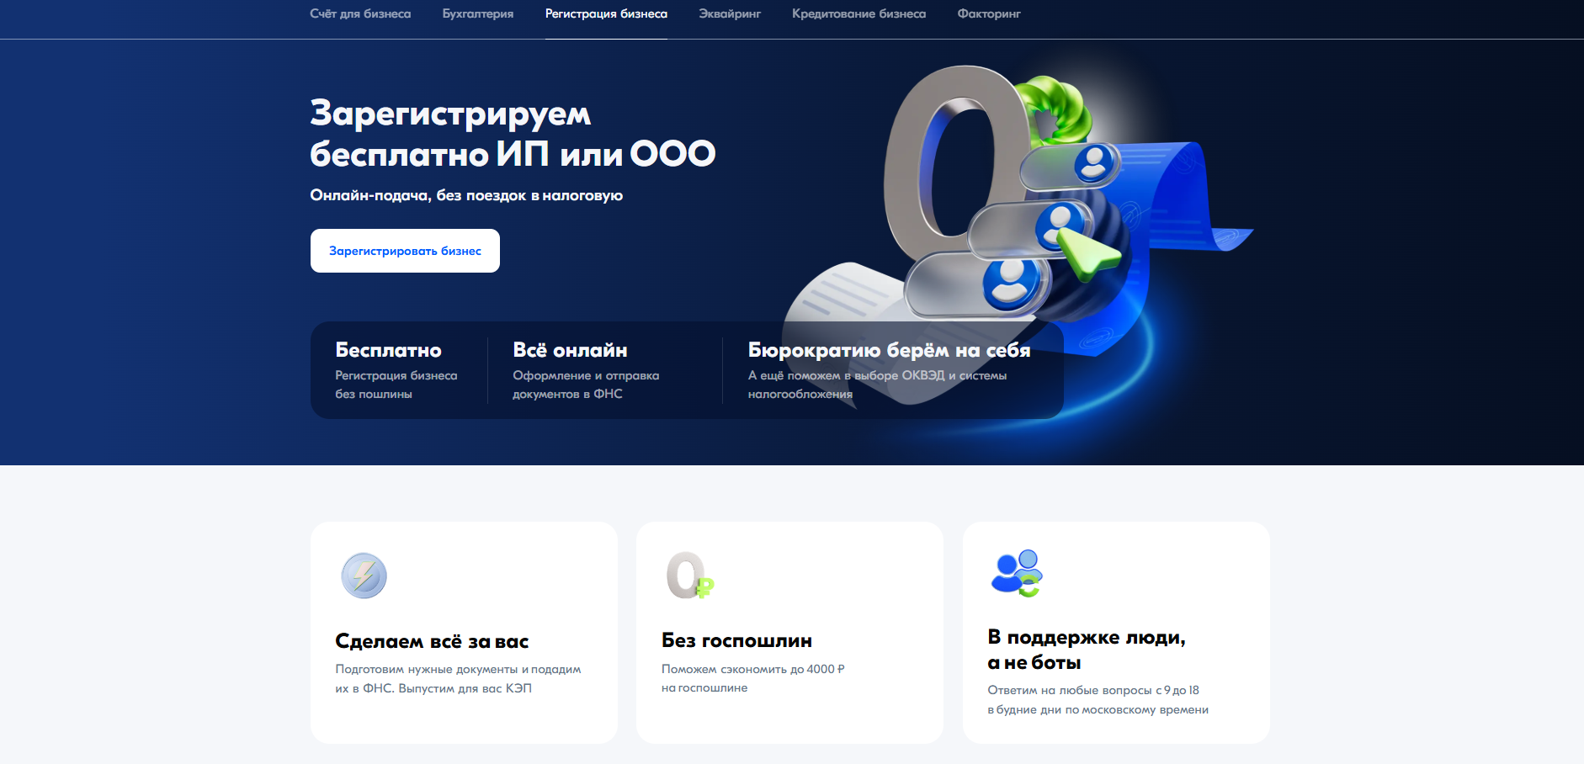1584x764 pixels.
Task: Select the Регистрация бизнеса tab
Action: 606,14
